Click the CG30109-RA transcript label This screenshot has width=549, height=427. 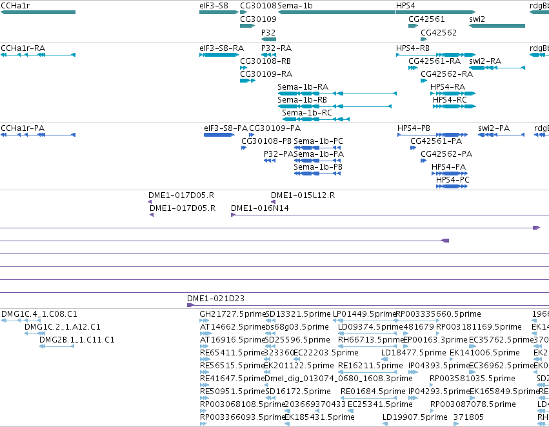tap(266, 74)
